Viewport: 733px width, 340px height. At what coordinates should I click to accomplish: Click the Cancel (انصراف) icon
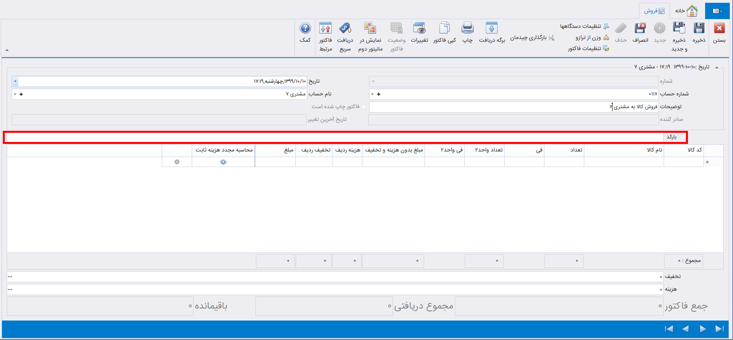point(640,29)
